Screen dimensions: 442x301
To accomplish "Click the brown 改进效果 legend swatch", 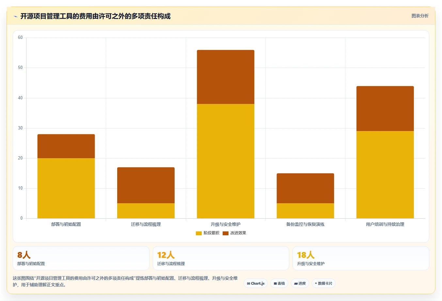I will point(226,233).
